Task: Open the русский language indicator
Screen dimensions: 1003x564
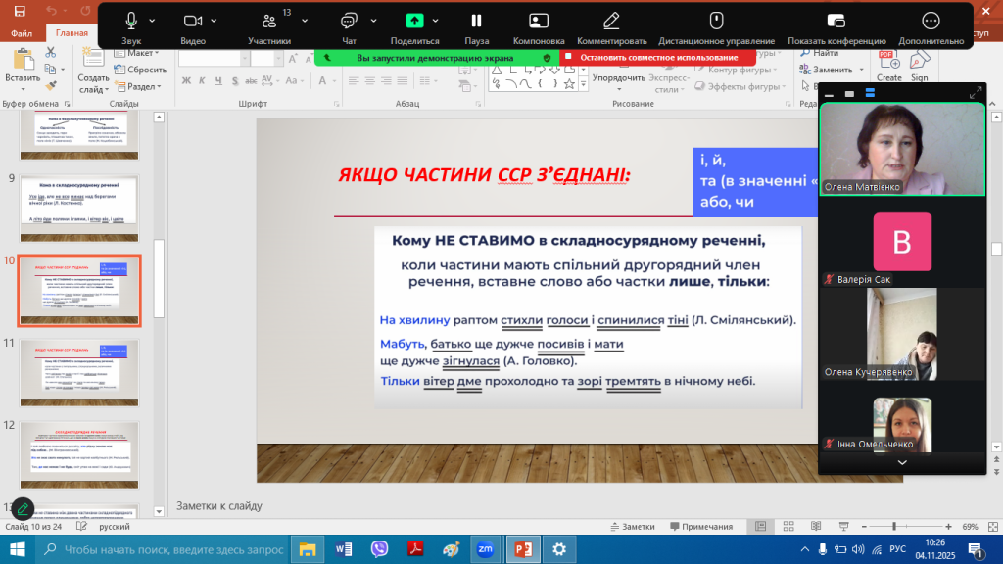Action: (x=115, y=526)
